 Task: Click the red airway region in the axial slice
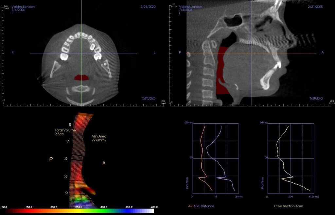(81, 77)
